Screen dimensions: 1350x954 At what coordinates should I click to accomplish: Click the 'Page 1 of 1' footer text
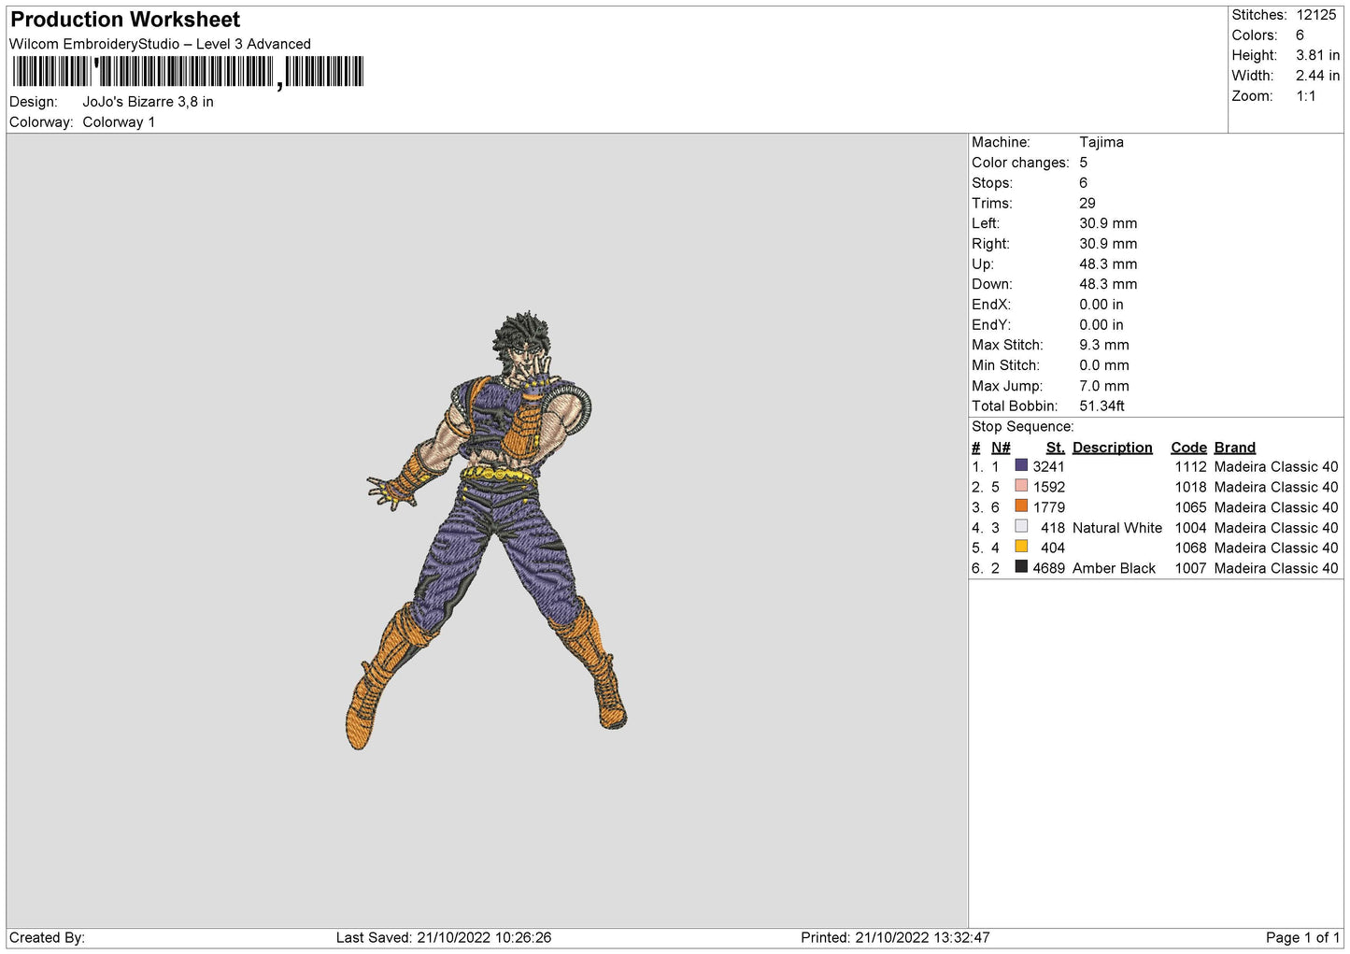coord(1302,937)
